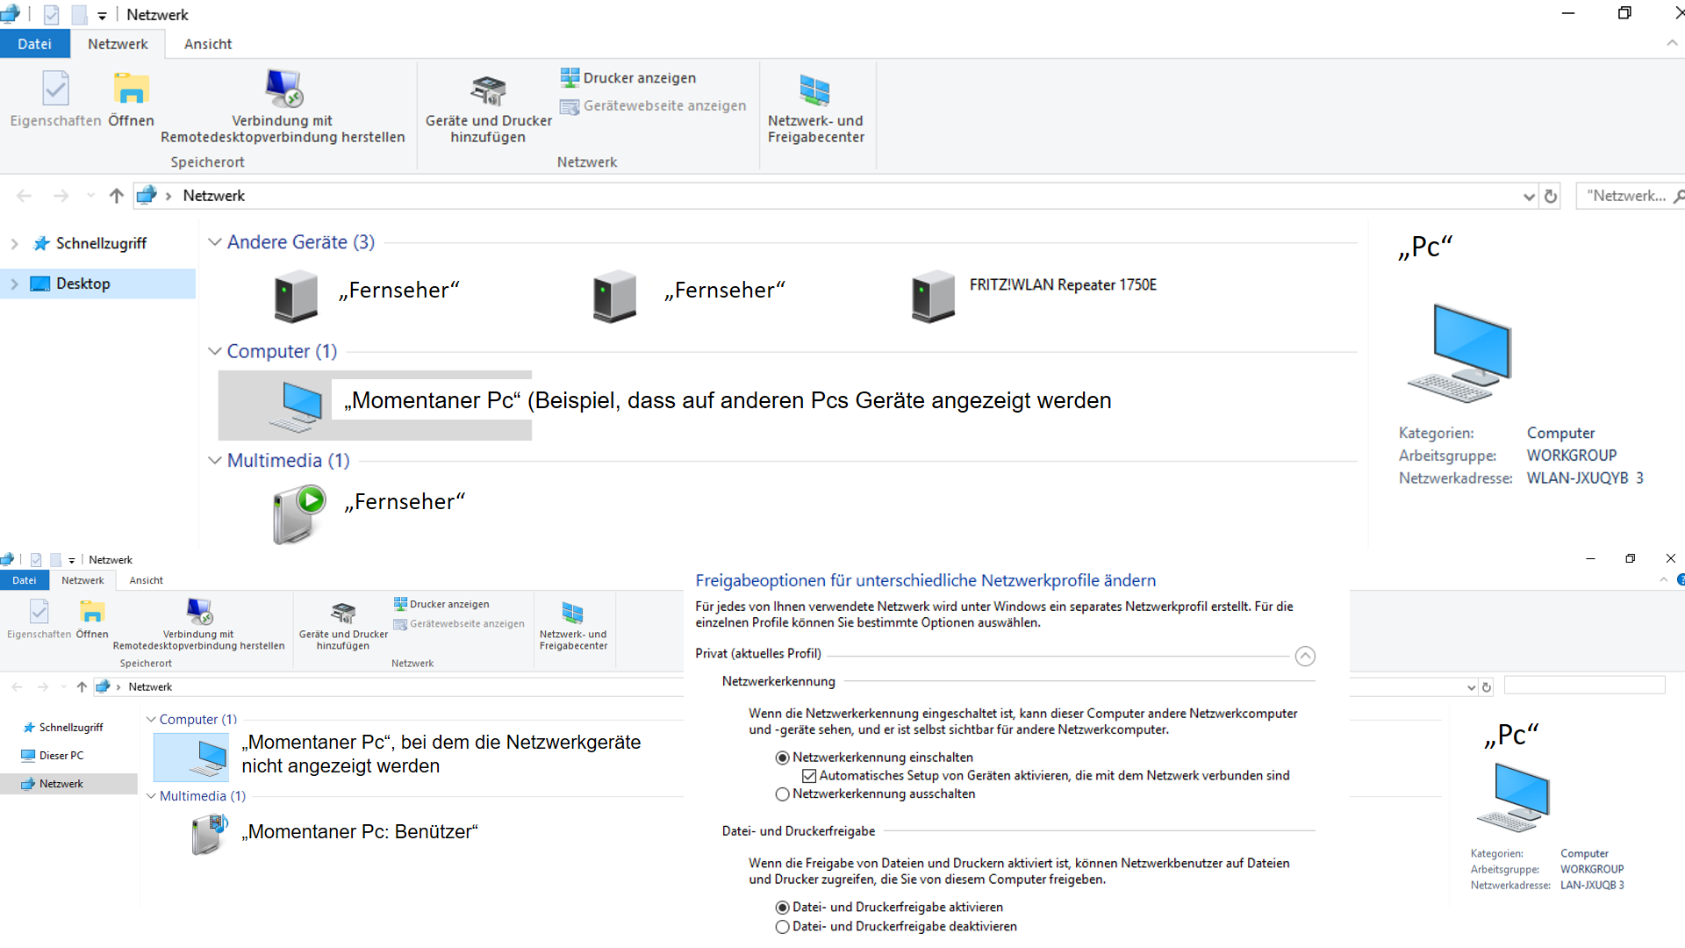Click Remotedesktopverbindung herstellen icon in top ribbon
Image resolution: width=1685 pixels, height=948 pixels.
[283, 88]
